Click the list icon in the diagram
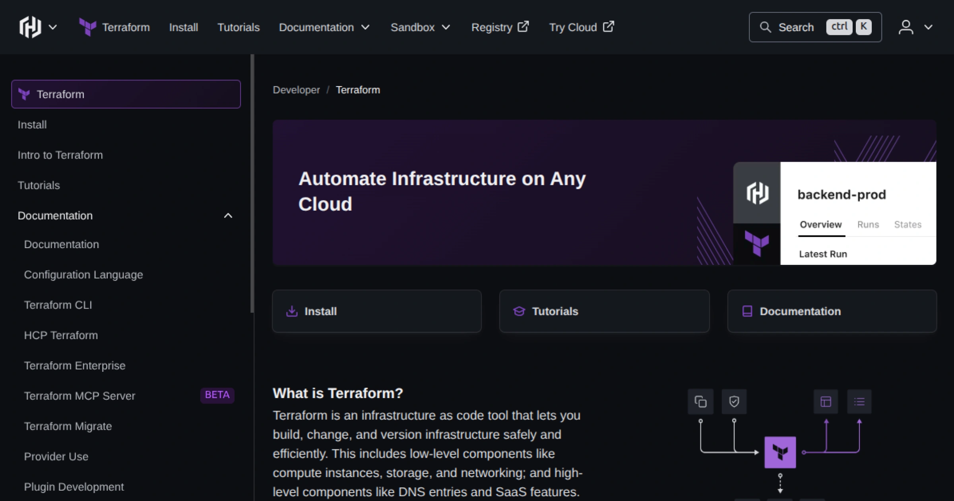The height and width of the screenshot is (501, 954). coord(859,402)
